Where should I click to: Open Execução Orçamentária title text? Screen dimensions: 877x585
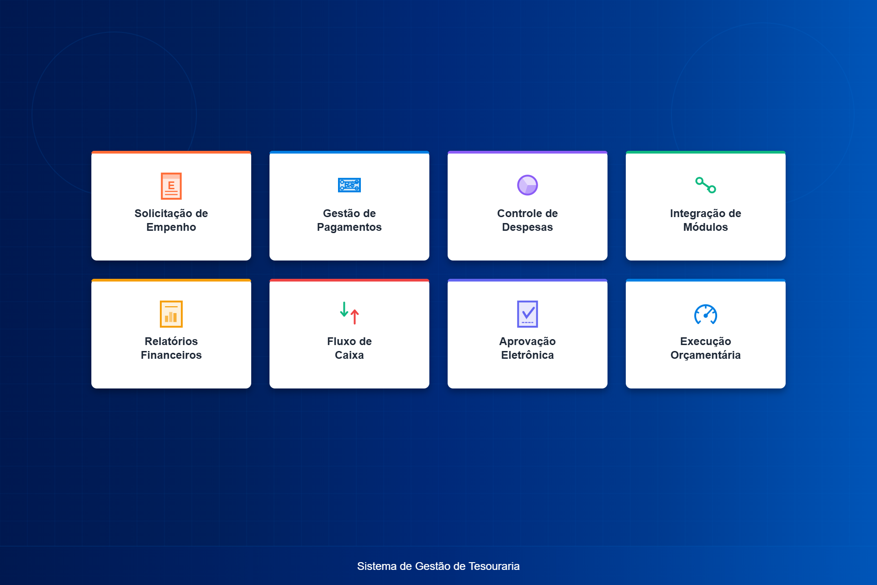pos(706,348)
